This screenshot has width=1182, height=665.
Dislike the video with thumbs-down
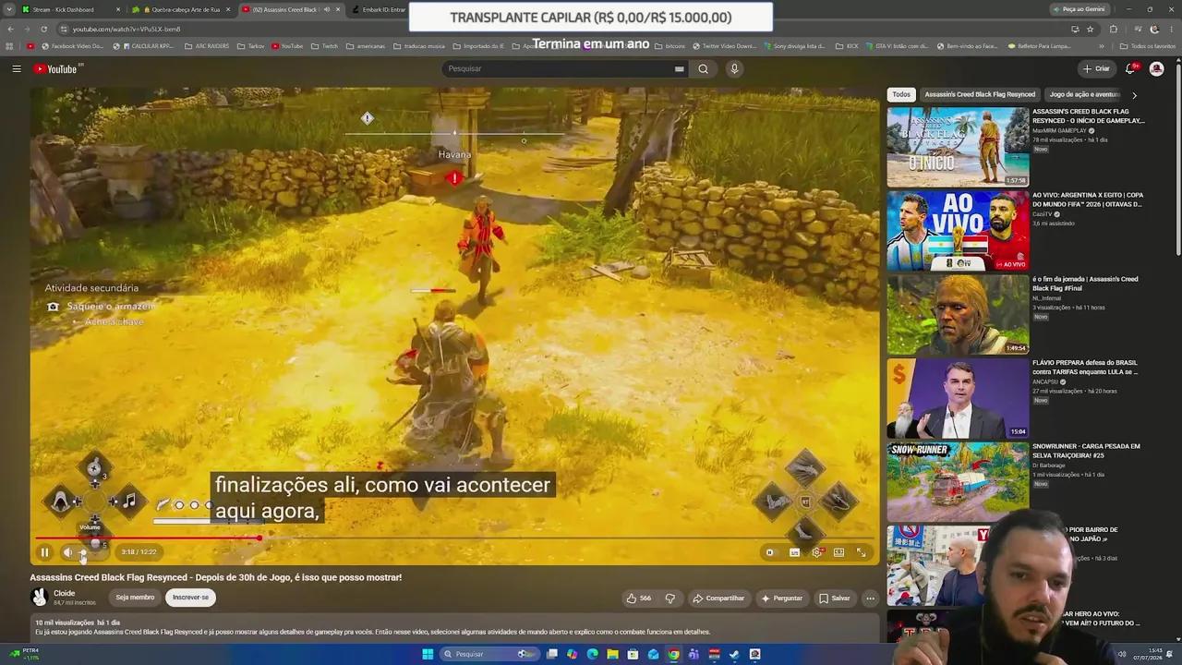click(x=670, y=598)
